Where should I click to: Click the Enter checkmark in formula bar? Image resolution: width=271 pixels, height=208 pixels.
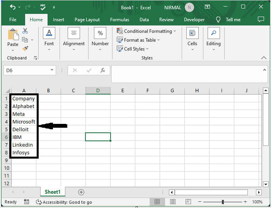[x=89, y=70]
